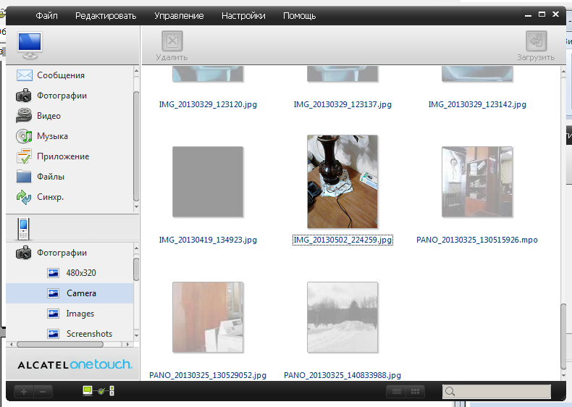Open the Редактировать menu

pos(106,16)
